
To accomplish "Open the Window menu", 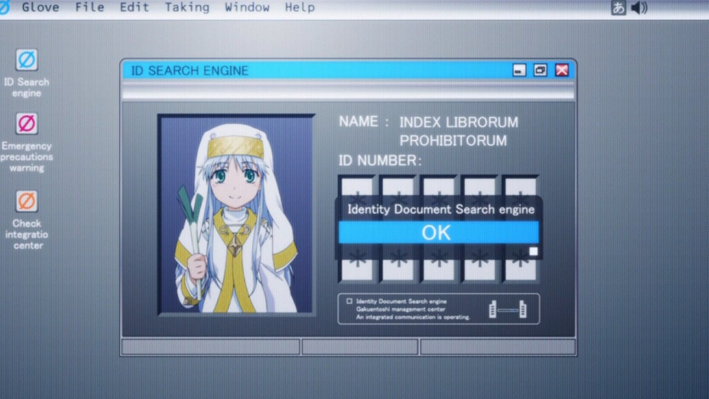I will pos(247,8).
